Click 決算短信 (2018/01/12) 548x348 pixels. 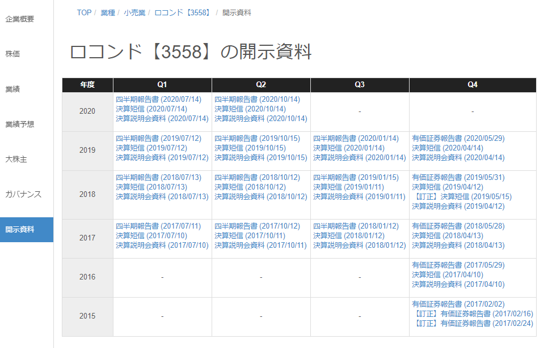pos(349,236)
